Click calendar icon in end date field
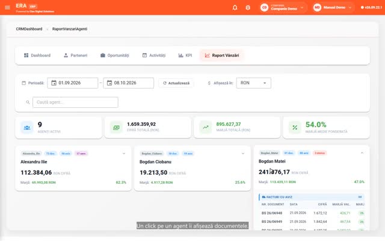Screen dimensions: 385x241 109,83
